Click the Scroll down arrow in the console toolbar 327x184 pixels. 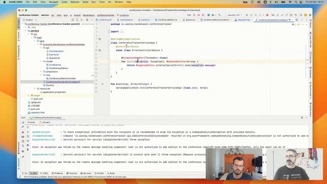(x=28, y=132)
